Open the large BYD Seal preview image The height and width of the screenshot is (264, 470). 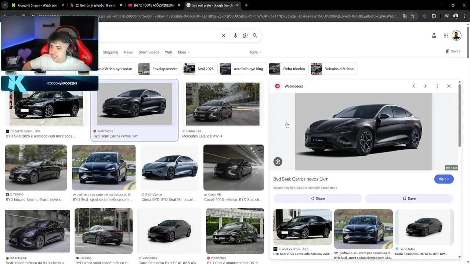click(x=364, y=131)
